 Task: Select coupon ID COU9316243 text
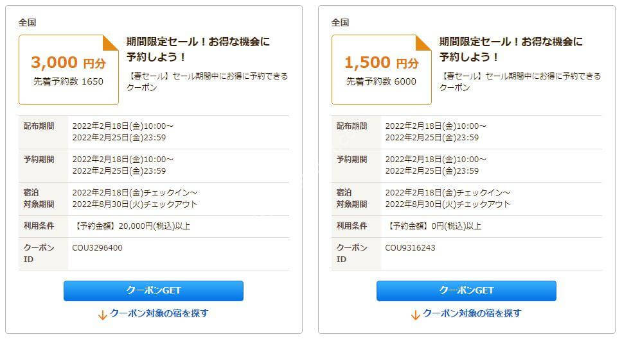[410, 247]
